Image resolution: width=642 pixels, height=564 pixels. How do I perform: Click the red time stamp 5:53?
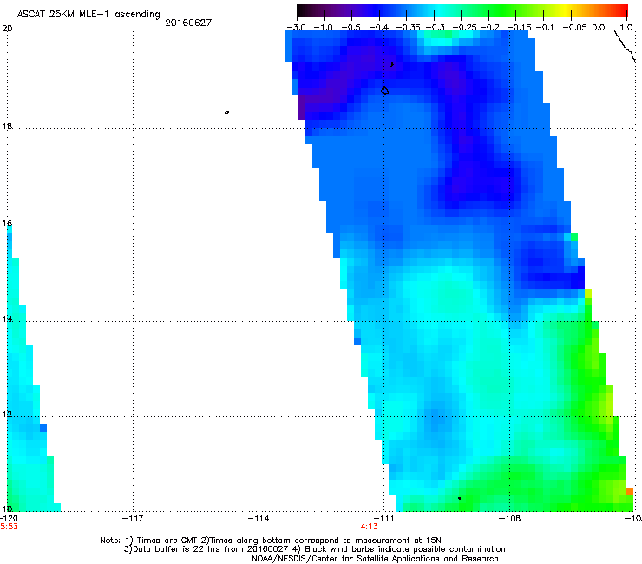point(9,527)
